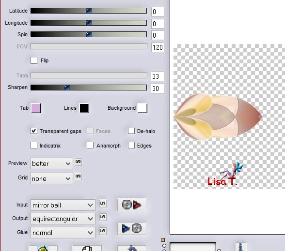Pick the black Lines color swatch
Image resolution: width=285 pixels, height=251 pixels.
(x=84, y=108)
